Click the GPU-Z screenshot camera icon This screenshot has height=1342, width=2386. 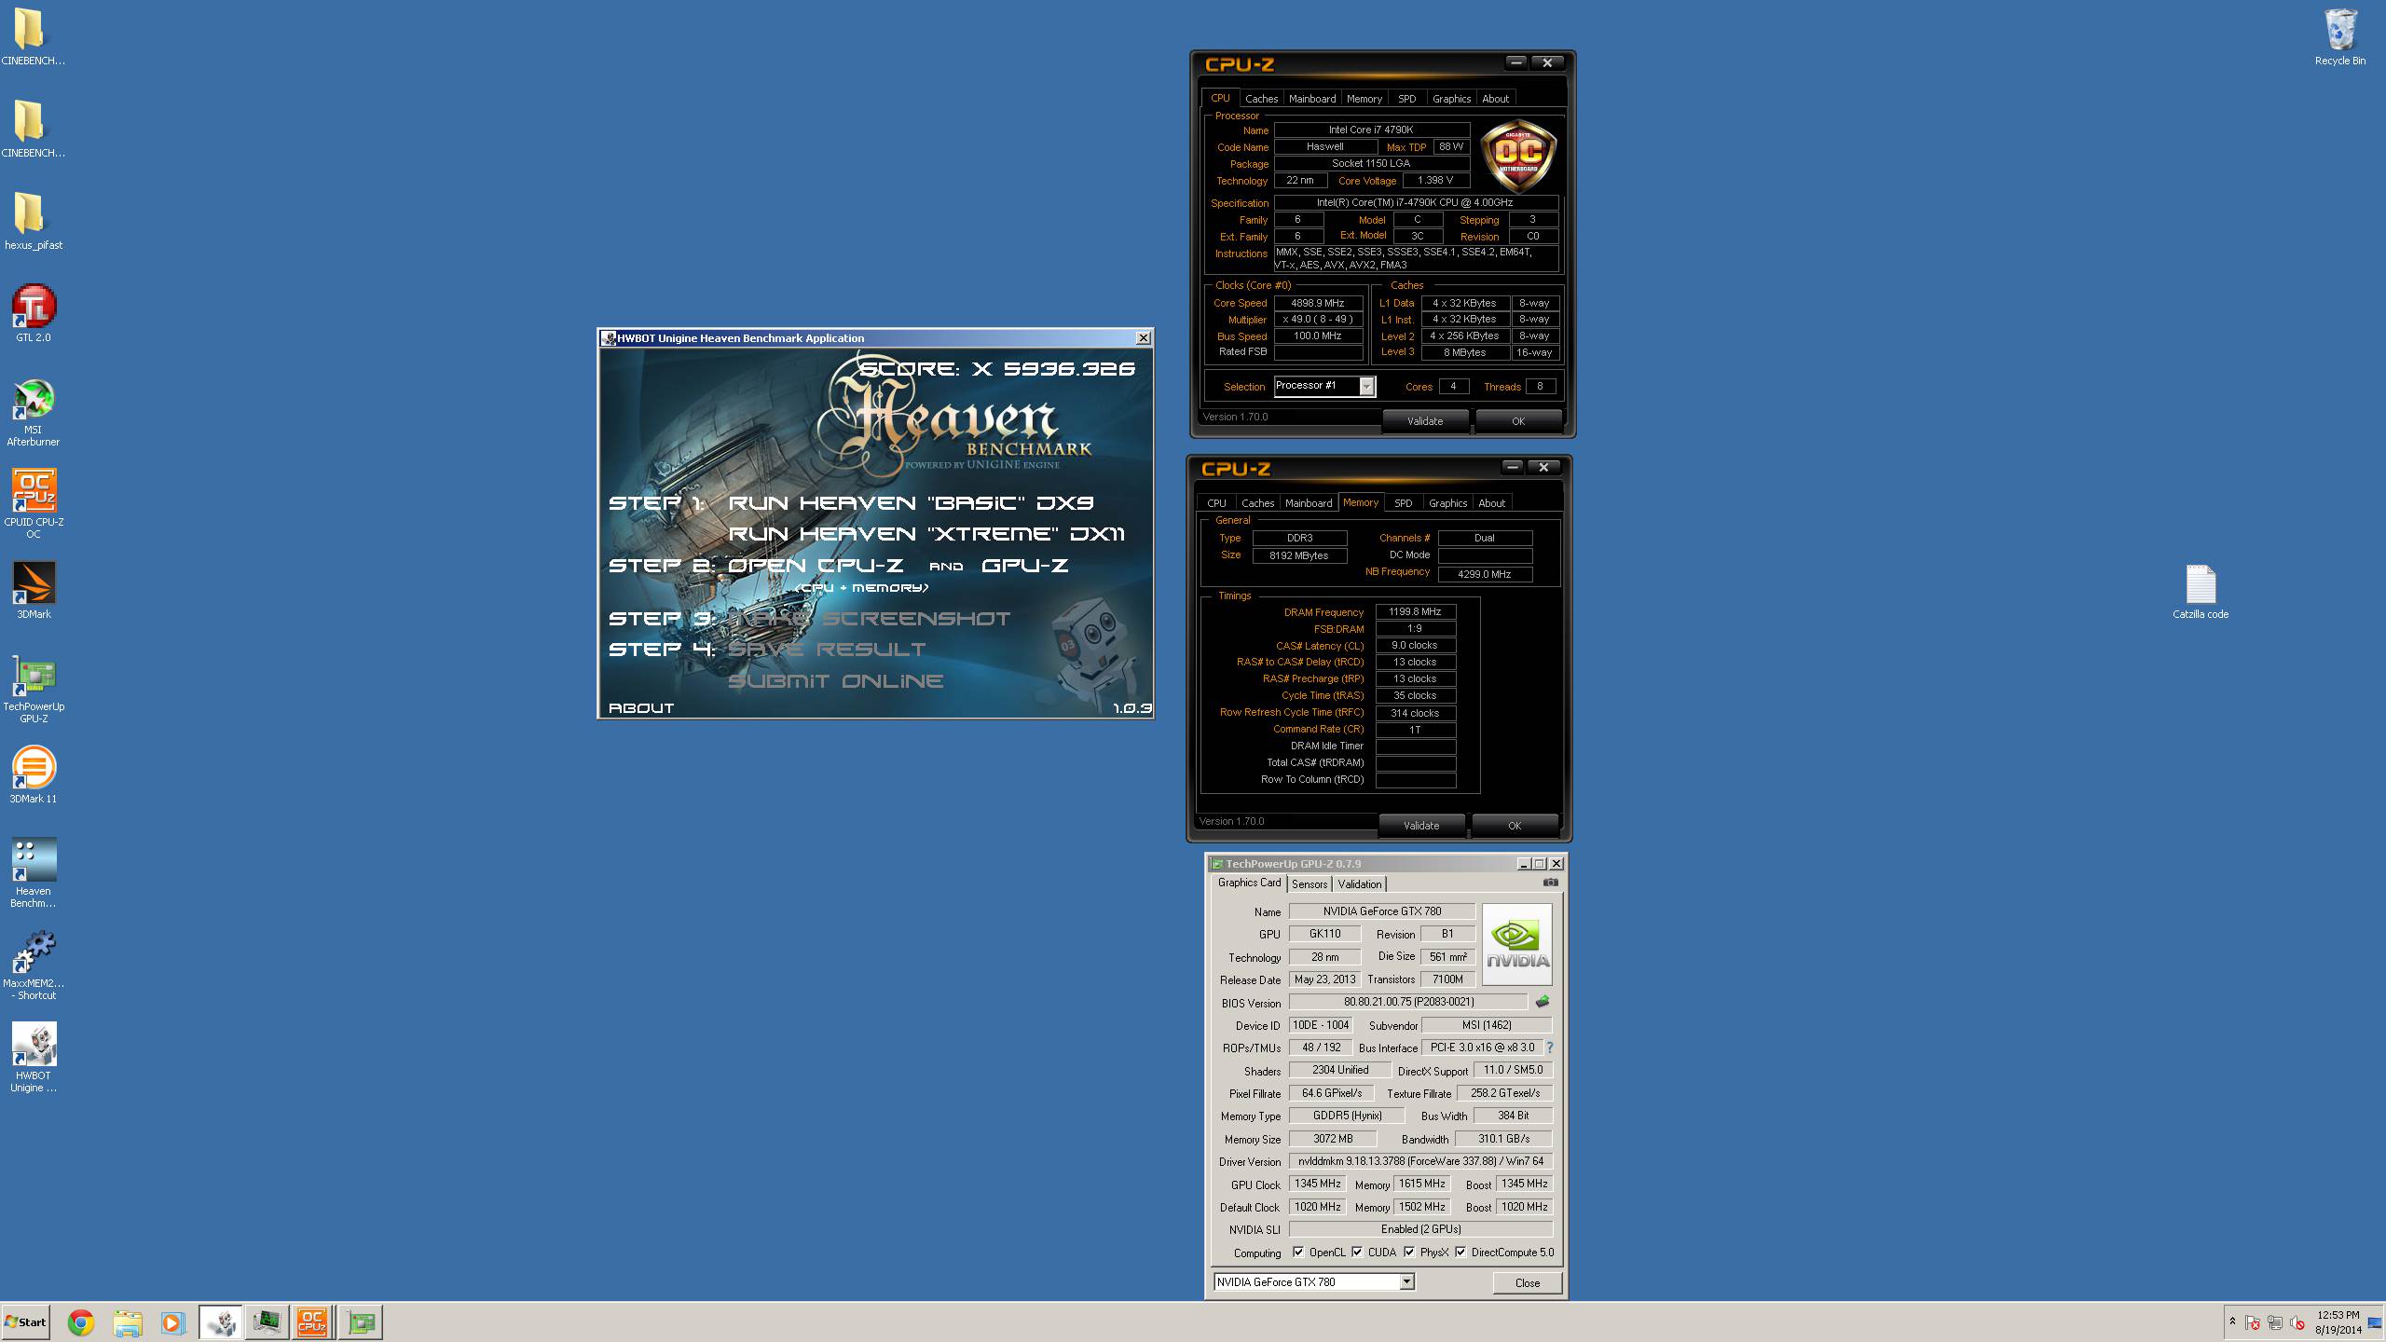coord(1550,882)
